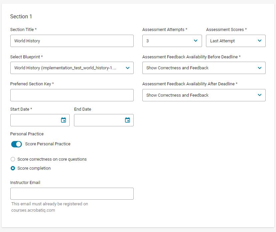This screenshot has width=276, height=232.
Task: Click the Select Blueprint label
Action: point(26,57)
